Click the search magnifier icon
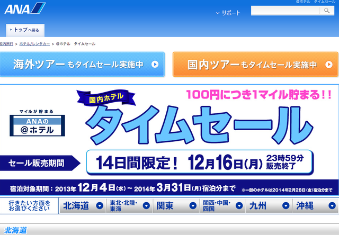The width and height of the screenshot is (339, 235). pos(327,11)
